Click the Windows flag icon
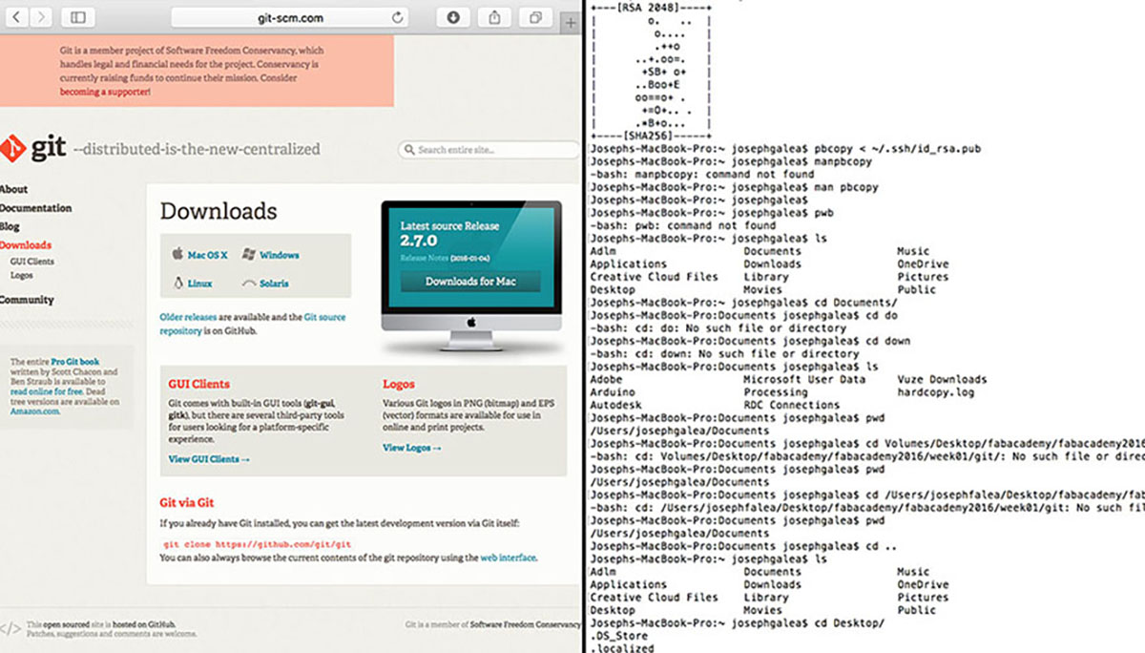Viewport: 1145px width, 653px height. pos(249,255)
